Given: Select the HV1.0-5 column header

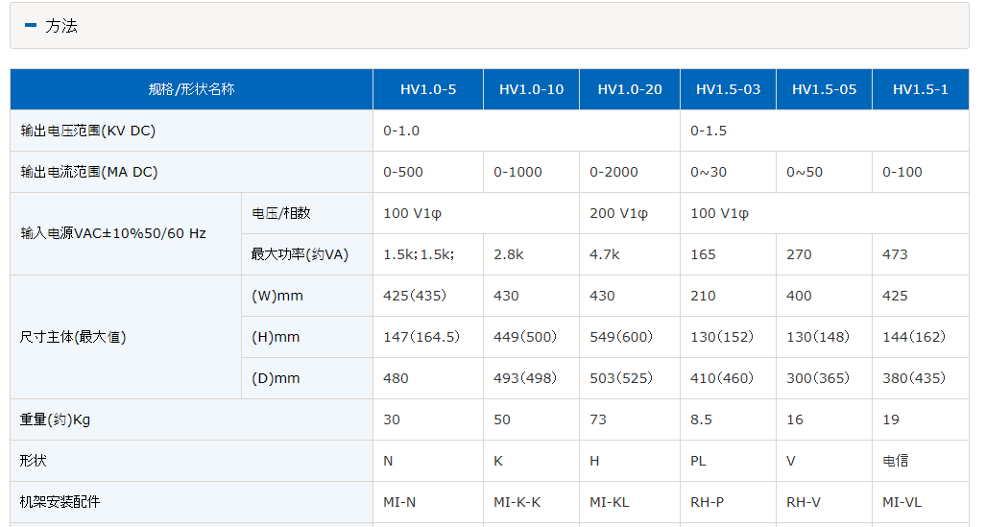Looking at the screenshot, I should coord(428,89).
